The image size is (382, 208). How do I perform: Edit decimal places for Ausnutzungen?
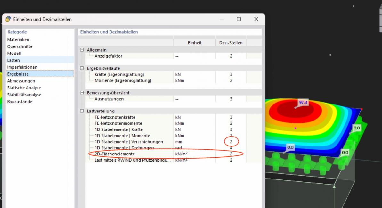pos(231,99)
